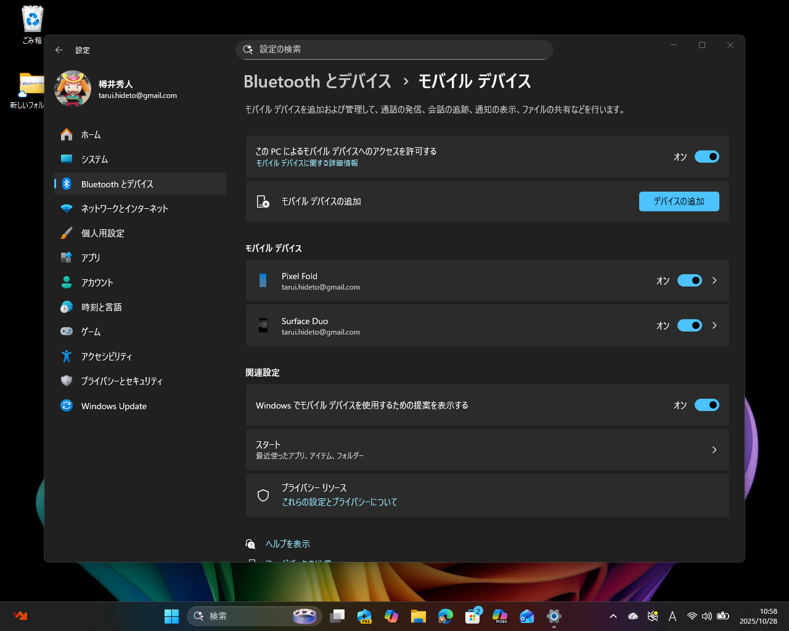This screenshot has width=789, height=631.
Task: Click the ゲーム controller icon
Action: point(67,332)
